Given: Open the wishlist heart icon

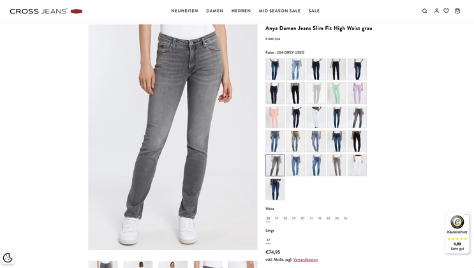Looking at the screenshot, I should 446,11.
